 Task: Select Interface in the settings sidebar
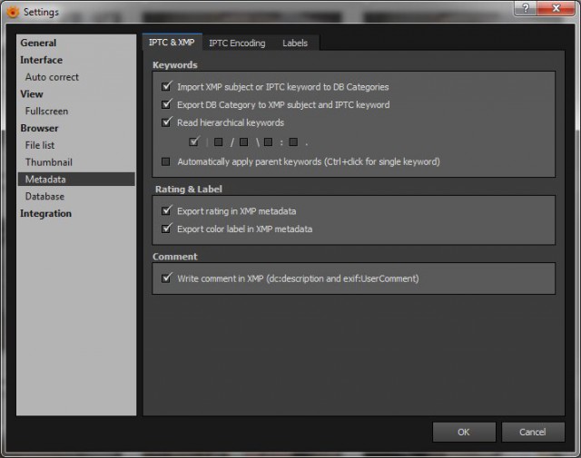41,60
